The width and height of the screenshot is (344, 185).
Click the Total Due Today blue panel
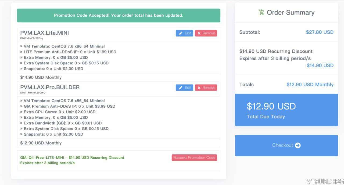(x=286, y=110)
